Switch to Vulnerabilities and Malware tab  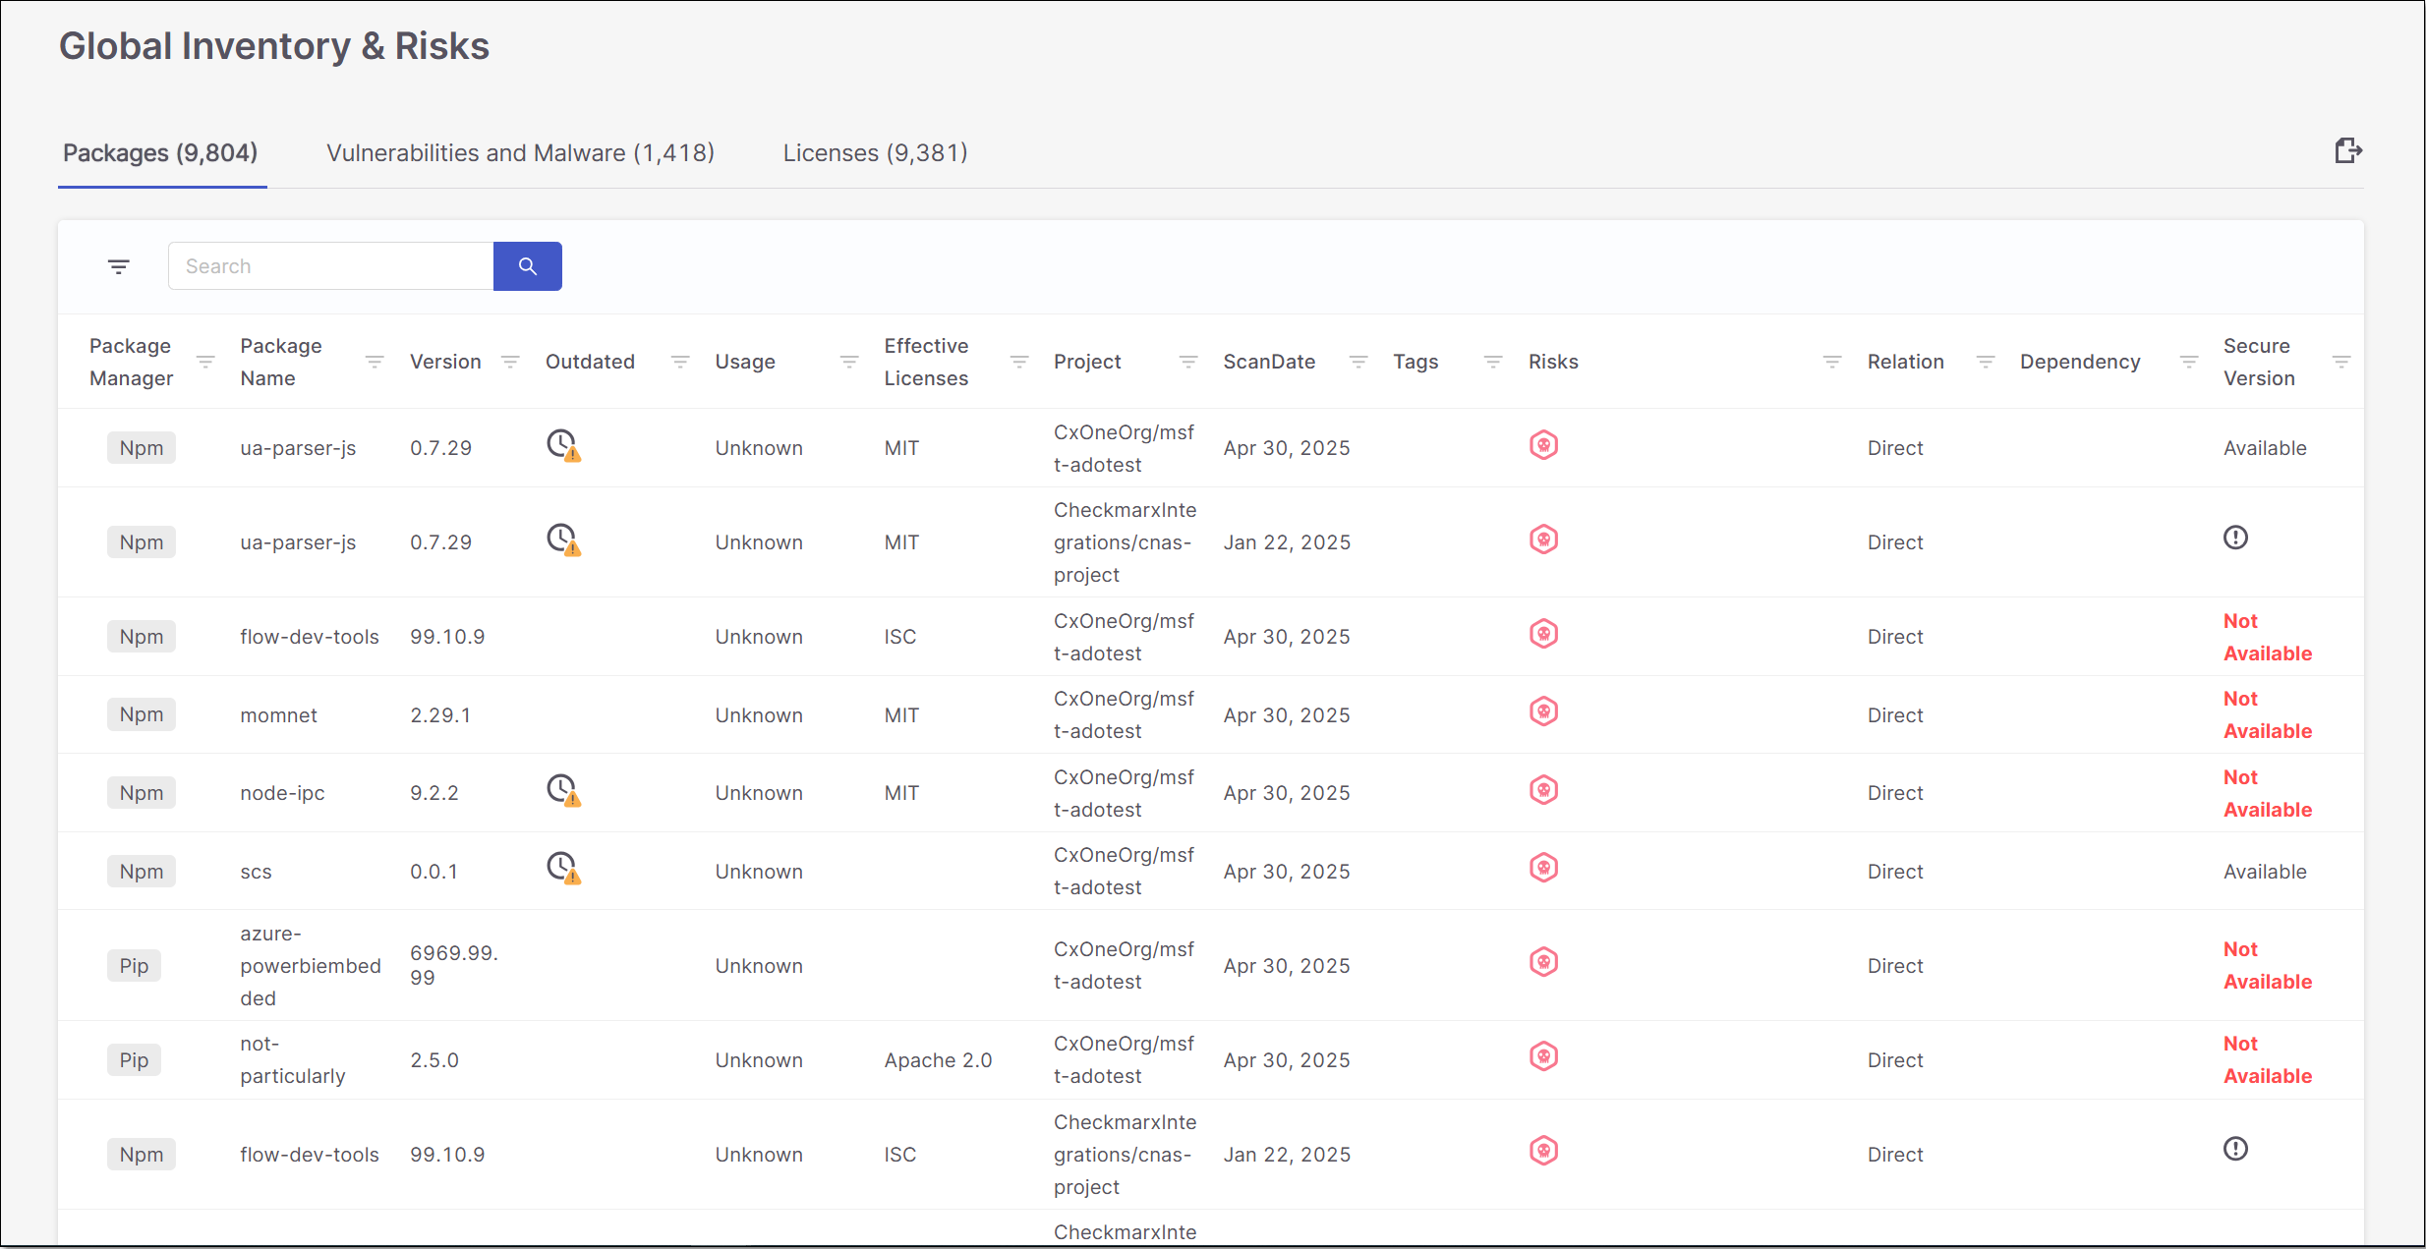pos(520,153)
